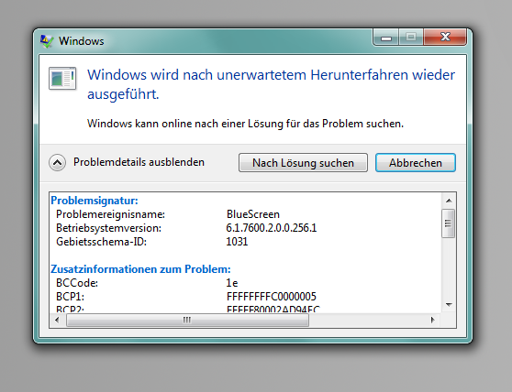Click the disabled maximize button

pos(411,37)
